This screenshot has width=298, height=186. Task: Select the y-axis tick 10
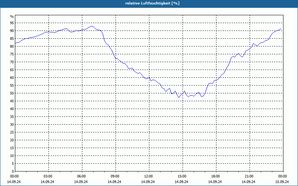pyautogui.click(x=12, y=156)
